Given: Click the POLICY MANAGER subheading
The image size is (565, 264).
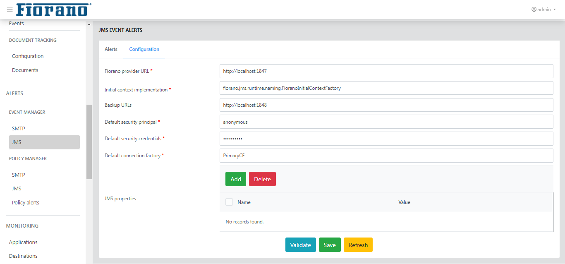Looking at the screenshot, I should [28, 158].
